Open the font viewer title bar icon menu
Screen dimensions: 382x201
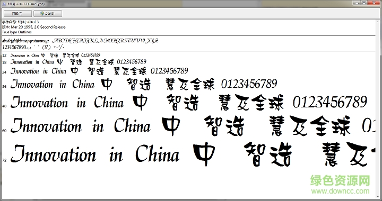(4, 4)
